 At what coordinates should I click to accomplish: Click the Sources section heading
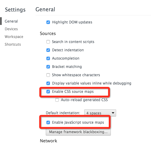[48, 34]
